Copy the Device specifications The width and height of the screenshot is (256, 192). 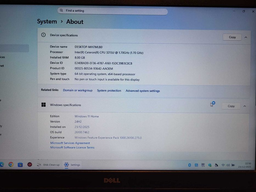pyautogui.click(x=232, y=37)
